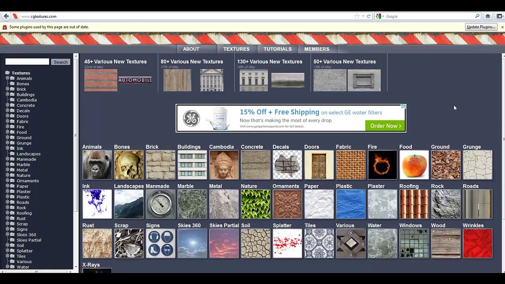
Task: Open the Automobile texture preview image
Action: point(135,80)
